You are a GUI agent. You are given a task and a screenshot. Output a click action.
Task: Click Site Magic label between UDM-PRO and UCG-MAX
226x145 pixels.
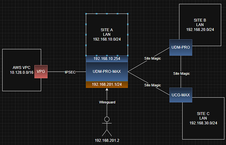pyautogui.click(x=182, y=73)
